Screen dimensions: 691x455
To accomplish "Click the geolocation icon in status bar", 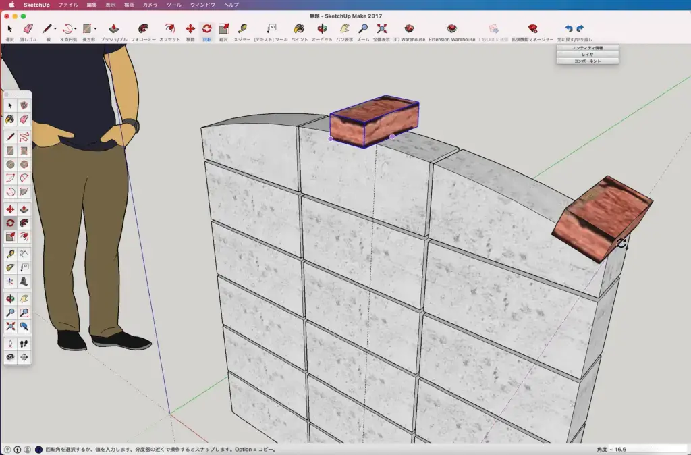I will tap(7, 450).
